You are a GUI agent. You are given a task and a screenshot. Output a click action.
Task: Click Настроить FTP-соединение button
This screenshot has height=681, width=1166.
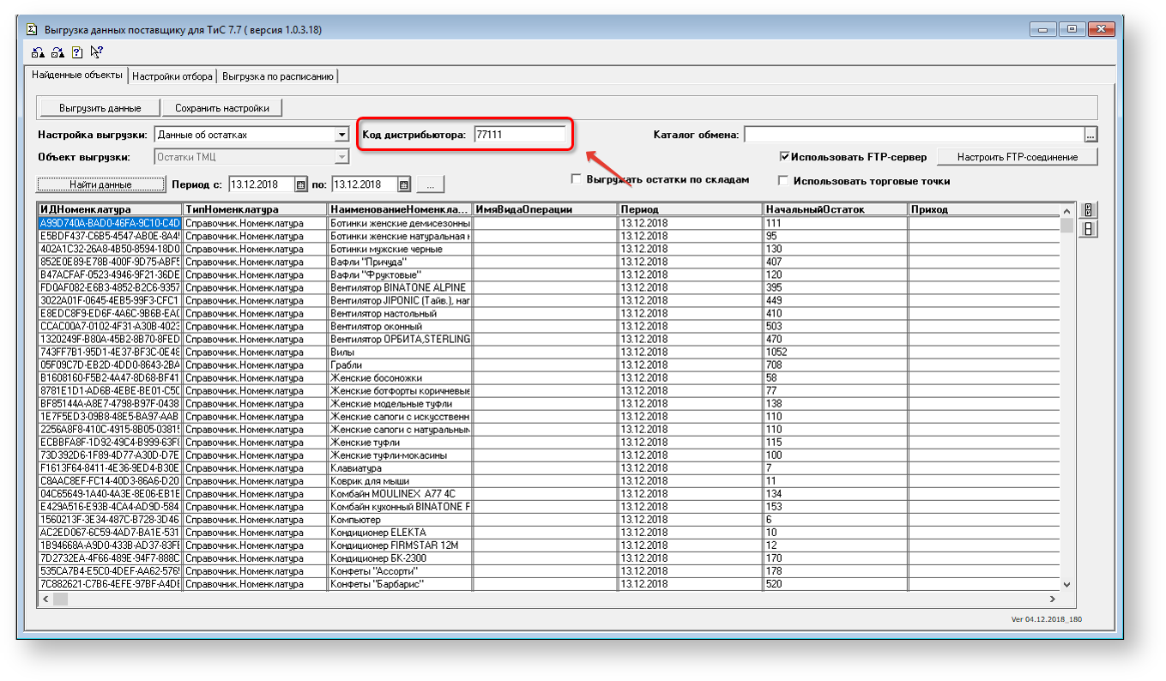1017,158
